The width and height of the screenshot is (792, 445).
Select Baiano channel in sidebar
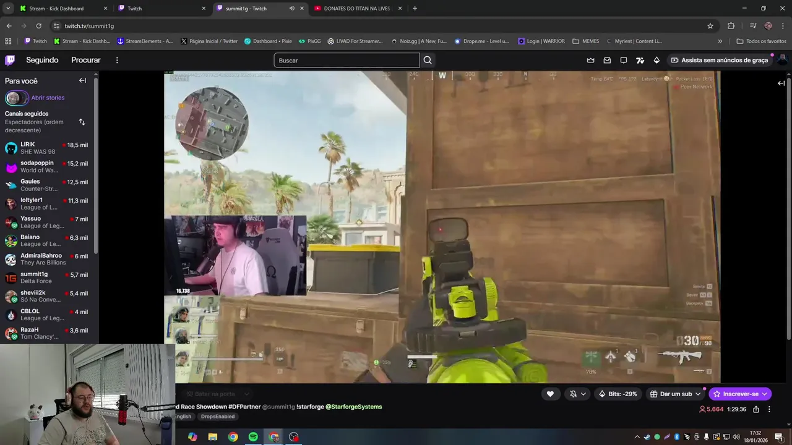click(47, 240)
